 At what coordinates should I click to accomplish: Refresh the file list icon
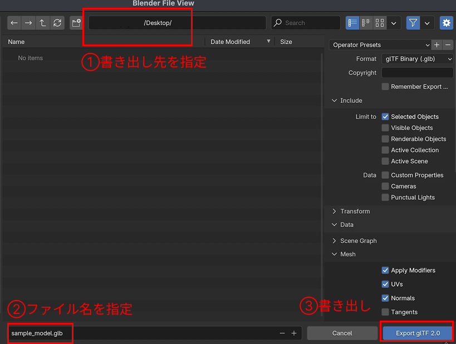pyautogui.click(x=57, y=23)
